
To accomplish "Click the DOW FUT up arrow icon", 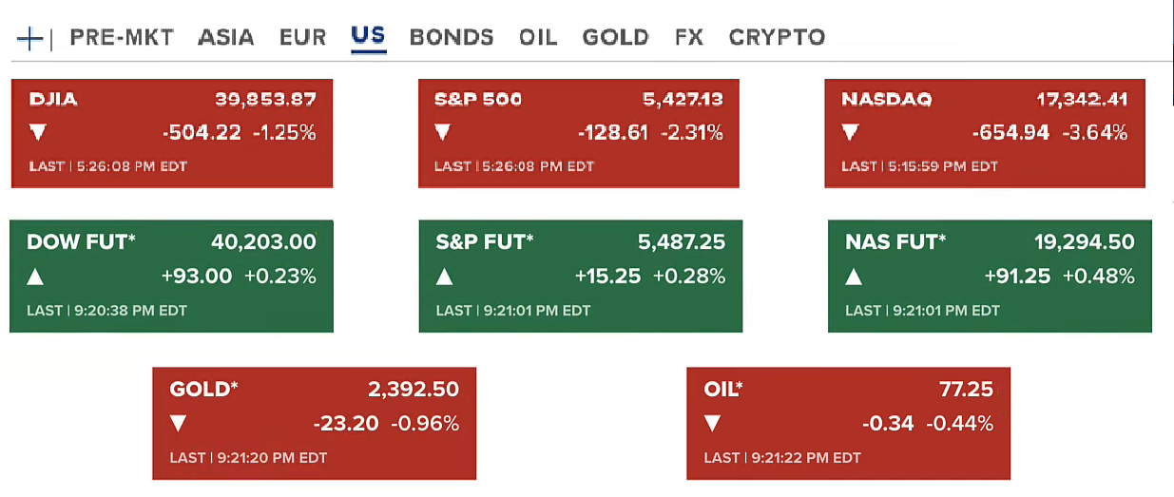I will pyautogui.click(x=35, y=277).
